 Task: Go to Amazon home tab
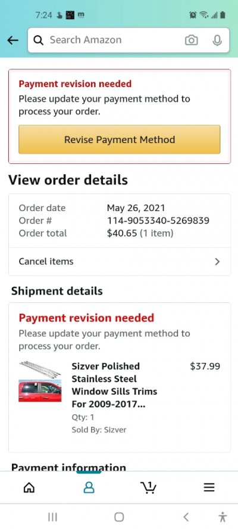29,487
